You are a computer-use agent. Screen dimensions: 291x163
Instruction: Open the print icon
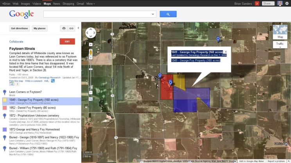(64, 29)
